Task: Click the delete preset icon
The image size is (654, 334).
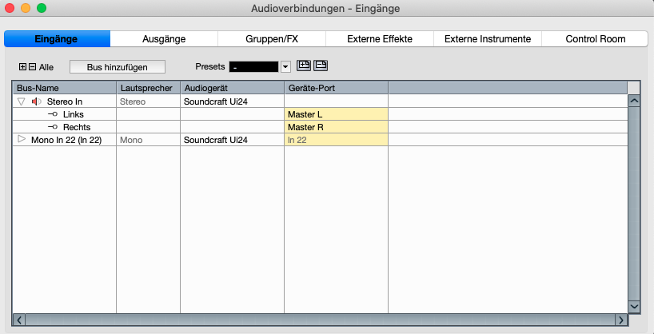Action: click(320, 66)
